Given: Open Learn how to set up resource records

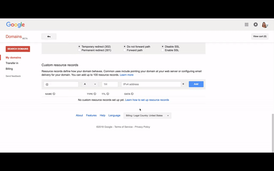Looking at the screenshot, I should click(147, 100).
